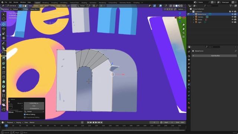Open the File menu

point(6,3)
